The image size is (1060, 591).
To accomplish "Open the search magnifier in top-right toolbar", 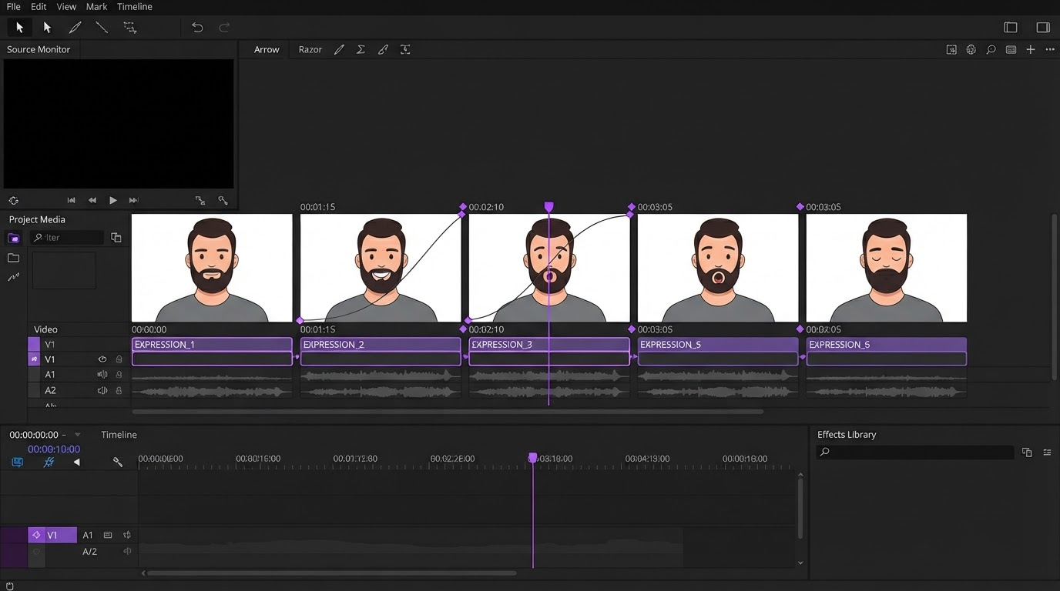I will [x=991, y=49].
